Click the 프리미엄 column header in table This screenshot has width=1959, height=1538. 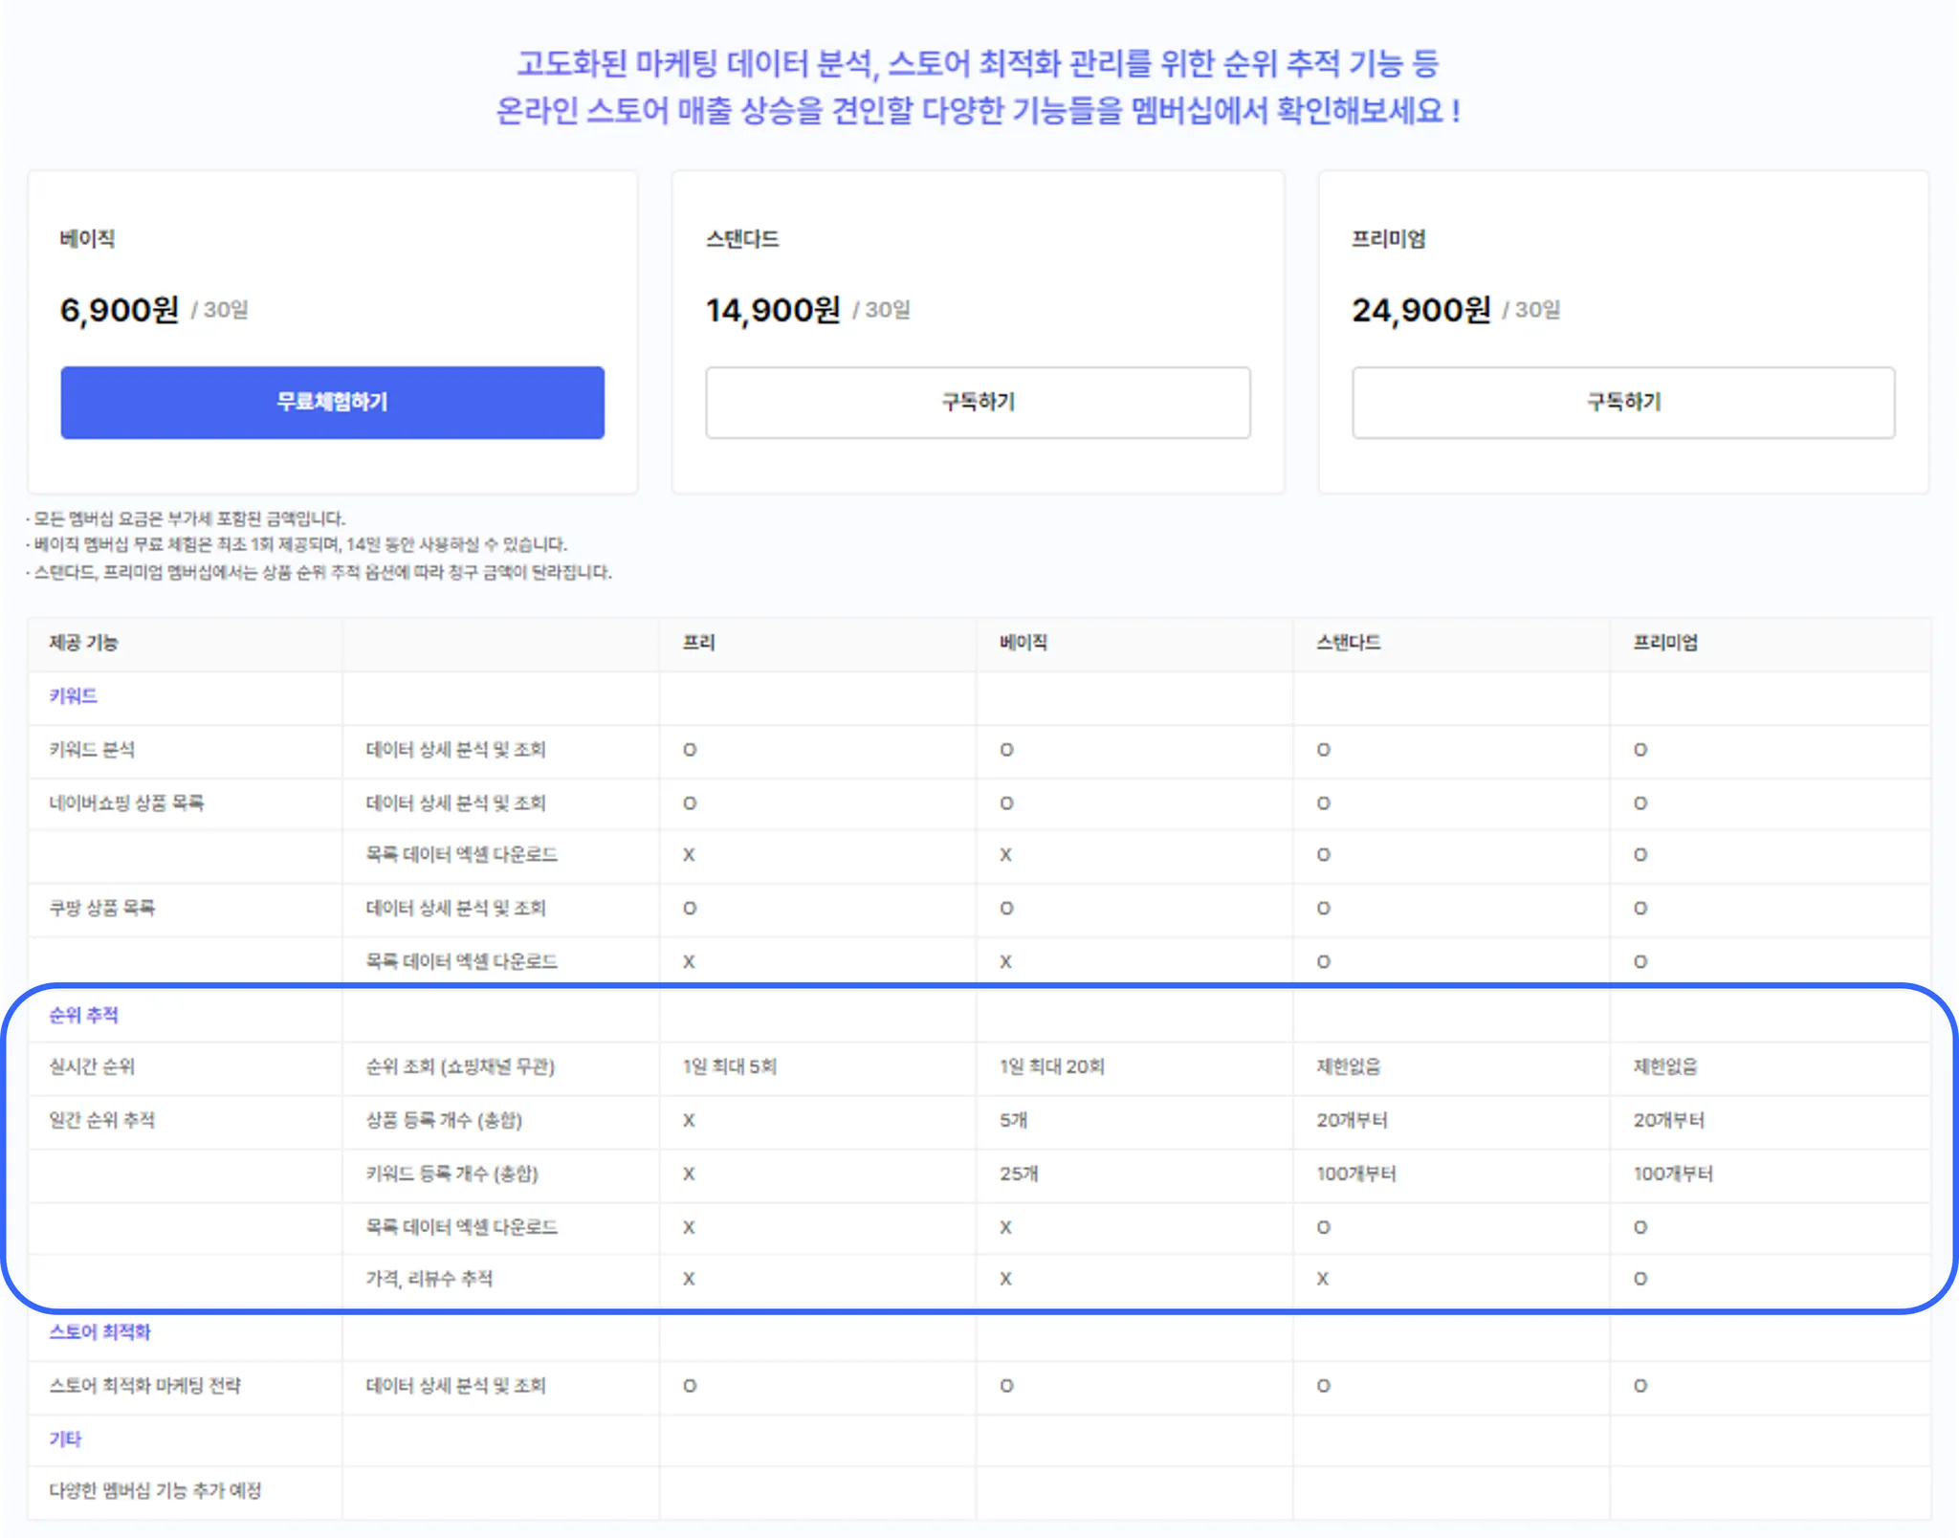point(1665,643)
